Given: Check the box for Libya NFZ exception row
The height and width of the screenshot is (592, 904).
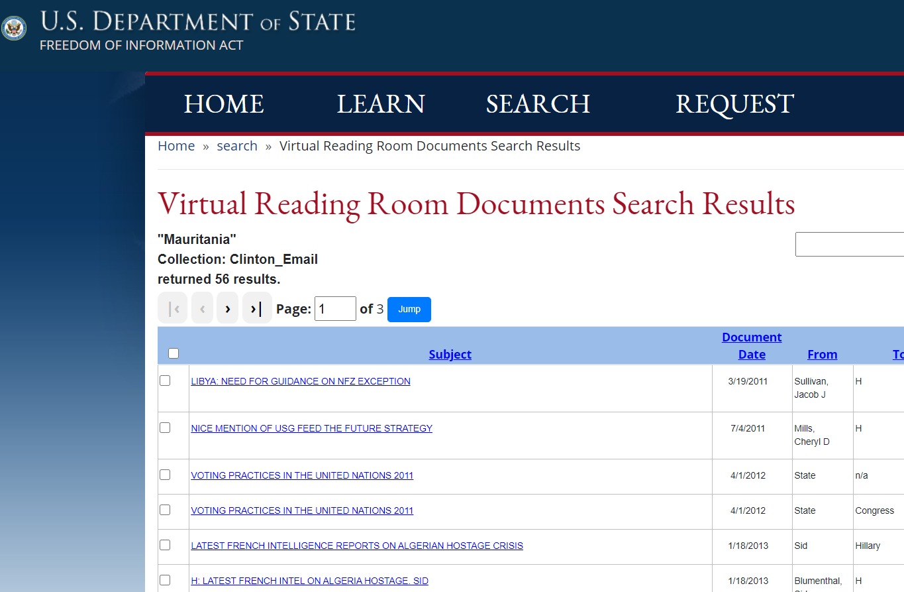Looking at the screenshot, I should [165, 381].
